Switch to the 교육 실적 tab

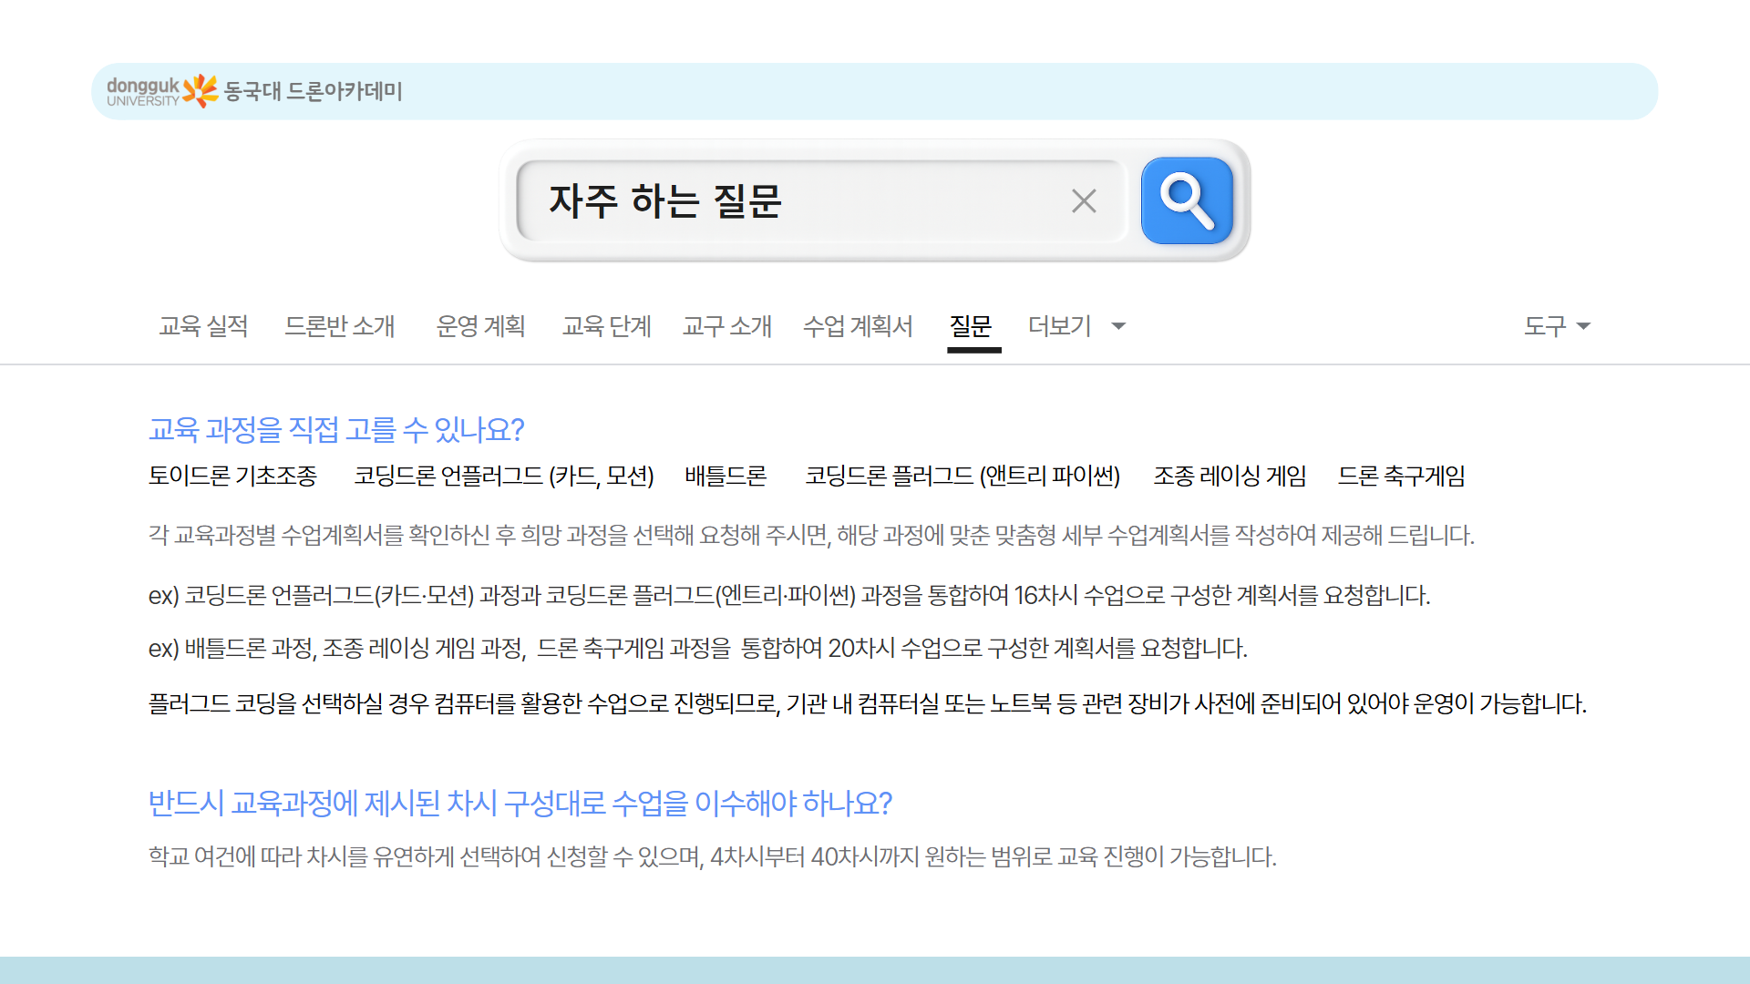204,326
